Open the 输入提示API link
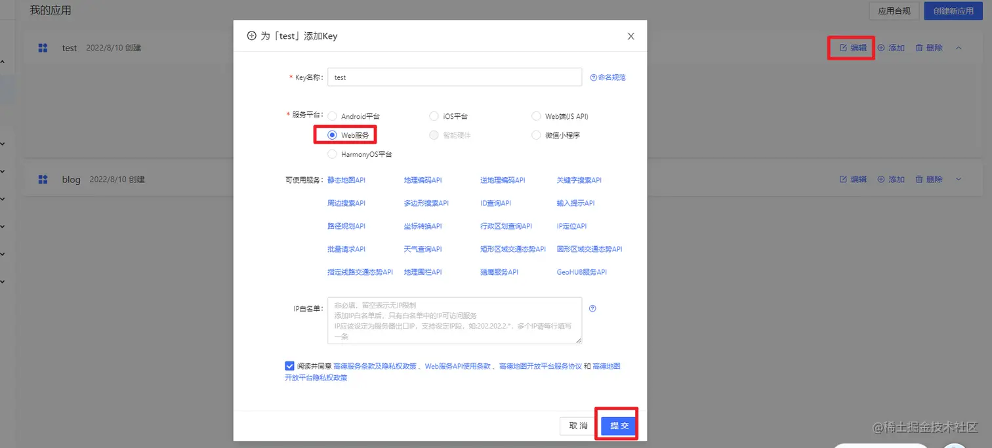992x448 pixels. (x=575, y=203)
